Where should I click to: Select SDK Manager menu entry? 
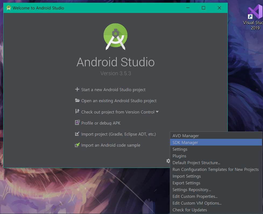tap(216, 143)
